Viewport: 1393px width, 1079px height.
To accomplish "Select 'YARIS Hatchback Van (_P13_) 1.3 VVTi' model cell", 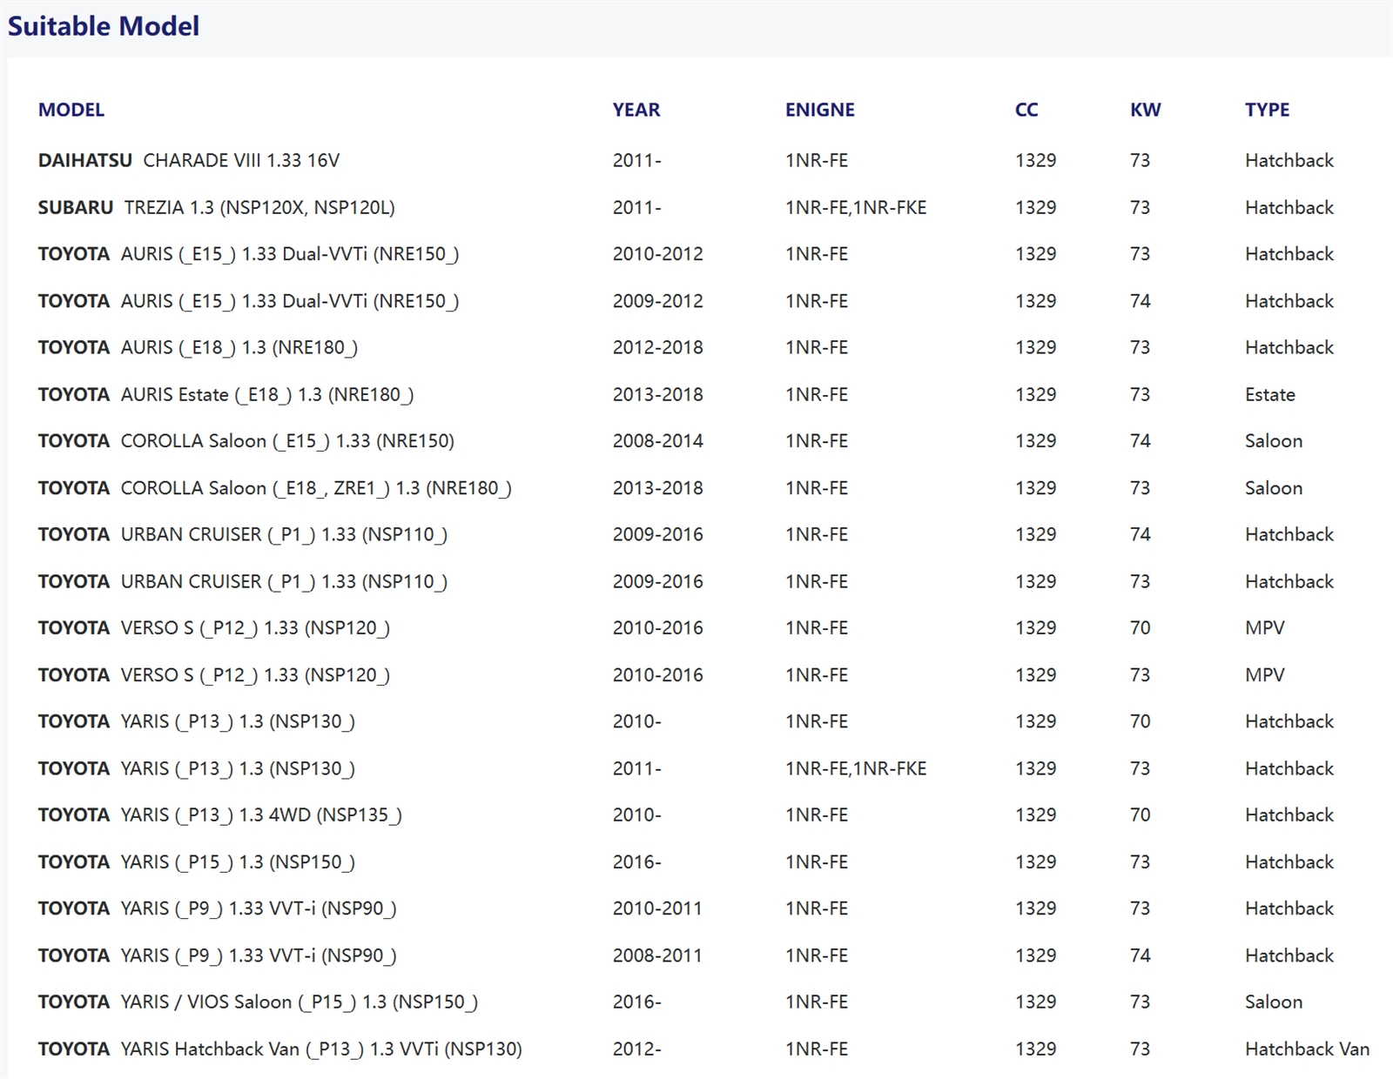I will pos(280,1049).
